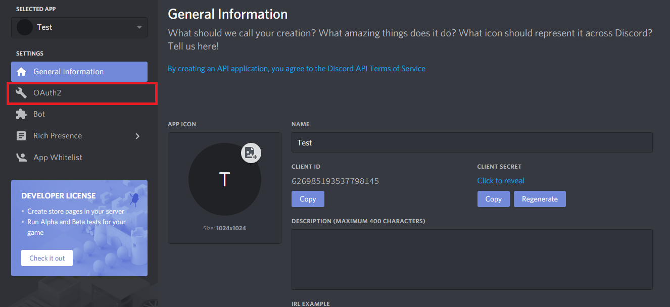Click to reveal the client secret
The image size is (670, 307).
point(501,181)
